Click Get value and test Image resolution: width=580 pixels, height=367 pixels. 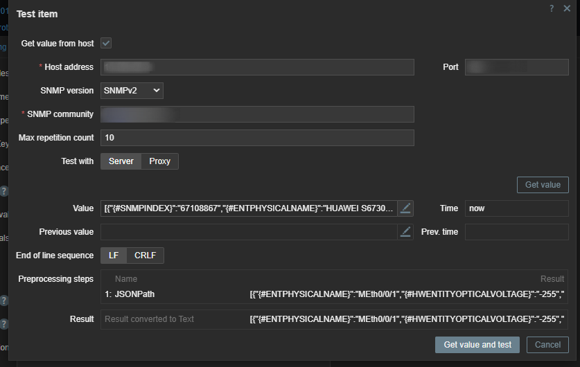[x=477, y=345]
